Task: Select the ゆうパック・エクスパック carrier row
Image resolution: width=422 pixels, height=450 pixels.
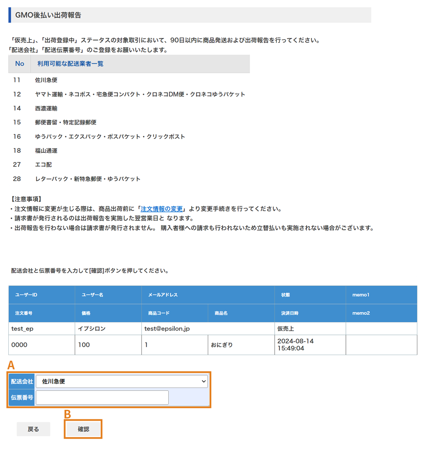Action: [129, 136]
